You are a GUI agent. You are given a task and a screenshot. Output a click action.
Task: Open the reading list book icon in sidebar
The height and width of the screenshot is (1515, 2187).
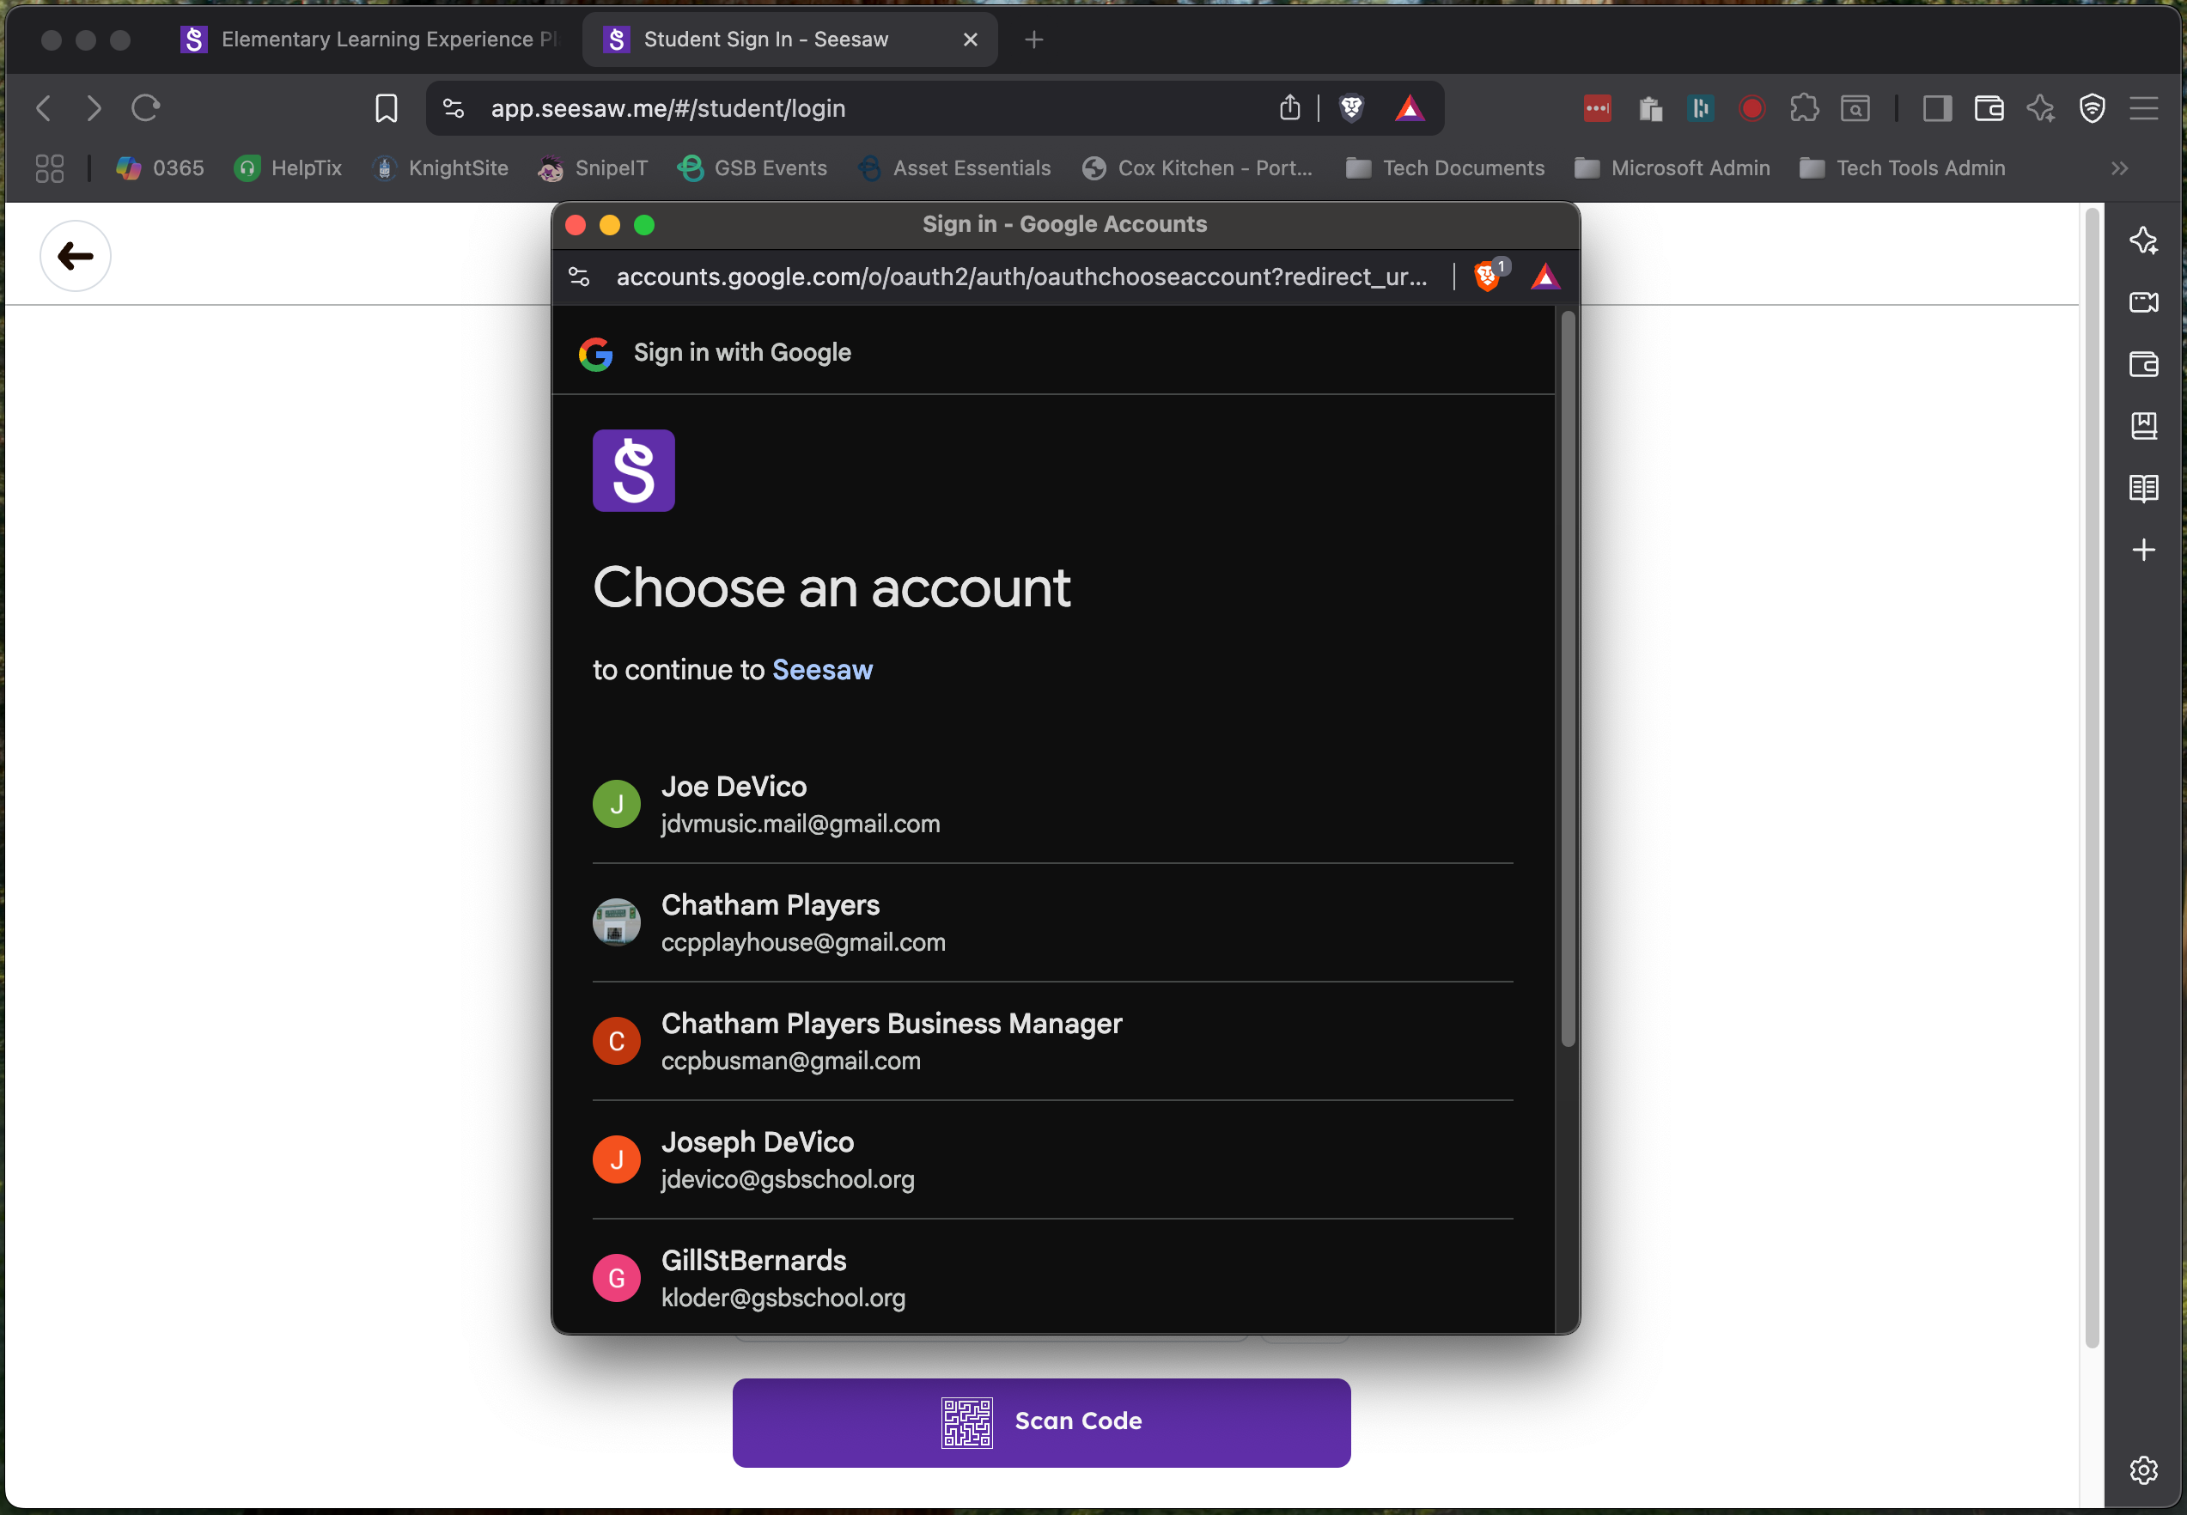pyautogui.click(x=2142, y=489)
